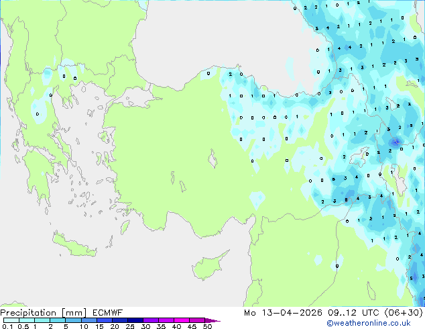Click the 30–35 mm purple legend box
The image size is (425, 329).
[150, 320]
